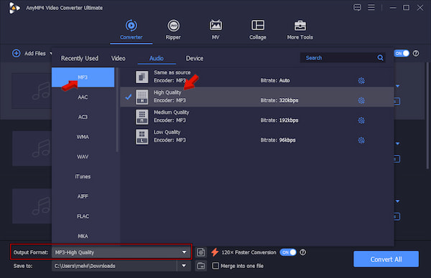Choose Medium Quality 192kbps preset
Viewport: 431px width, 278px height.
(256, 117)
